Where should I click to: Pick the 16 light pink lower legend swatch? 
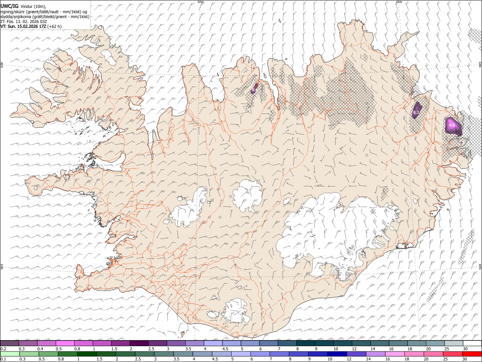[394, 354]
